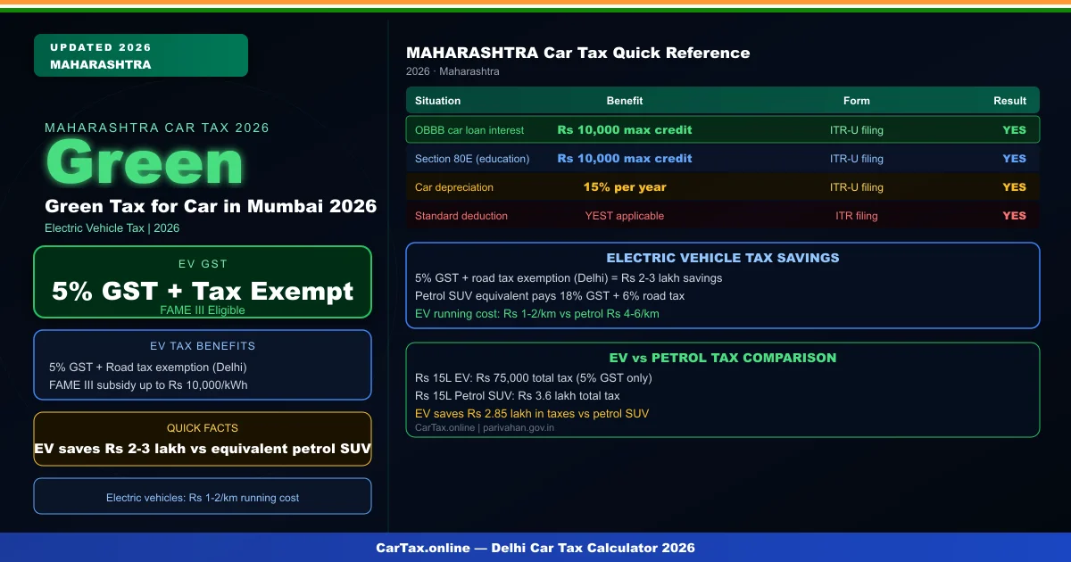Click 'Petrol SUV equivalent pays 18% GST + 6% road tax'

pos(550,296)
